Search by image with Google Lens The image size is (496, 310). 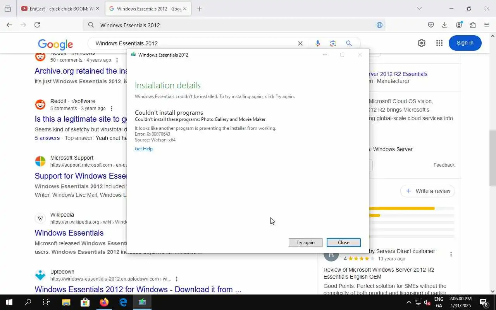333,43
